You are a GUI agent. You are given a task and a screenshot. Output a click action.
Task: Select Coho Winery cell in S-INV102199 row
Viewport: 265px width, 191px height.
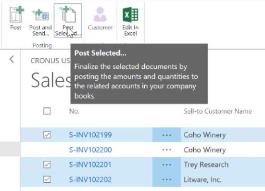tap(205, 135)
